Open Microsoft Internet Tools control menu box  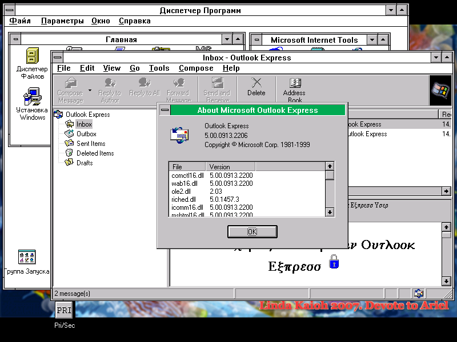tap(256, 39)
